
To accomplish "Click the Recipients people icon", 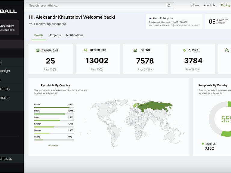I will (x=85, y=50).
